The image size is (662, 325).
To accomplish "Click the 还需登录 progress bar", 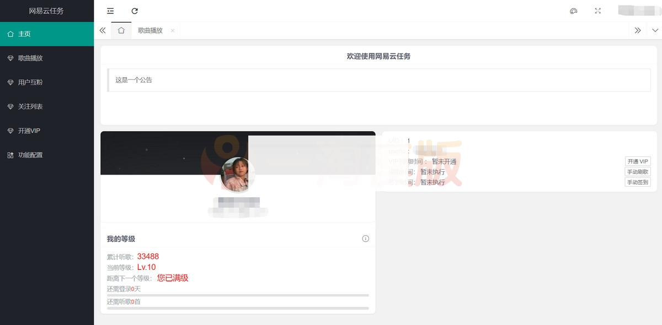I will click(x=238, y=295).
